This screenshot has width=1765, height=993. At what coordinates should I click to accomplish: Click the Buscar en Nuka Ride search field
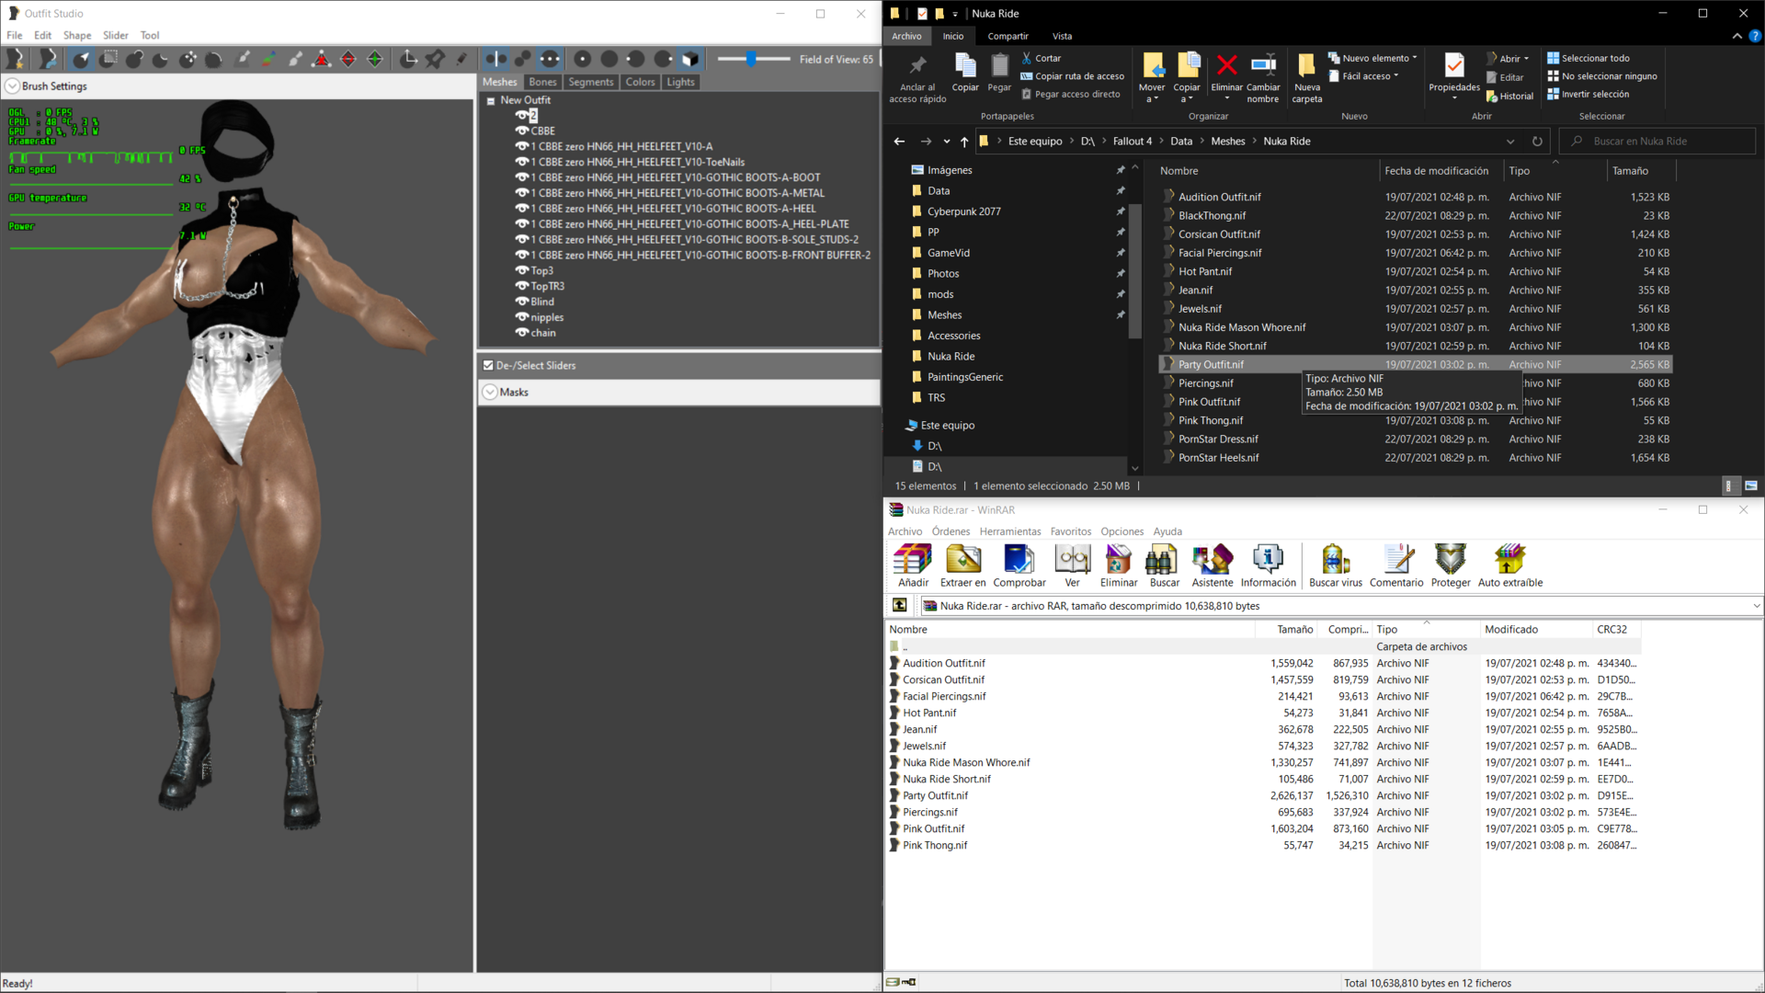click(1657, 142)
